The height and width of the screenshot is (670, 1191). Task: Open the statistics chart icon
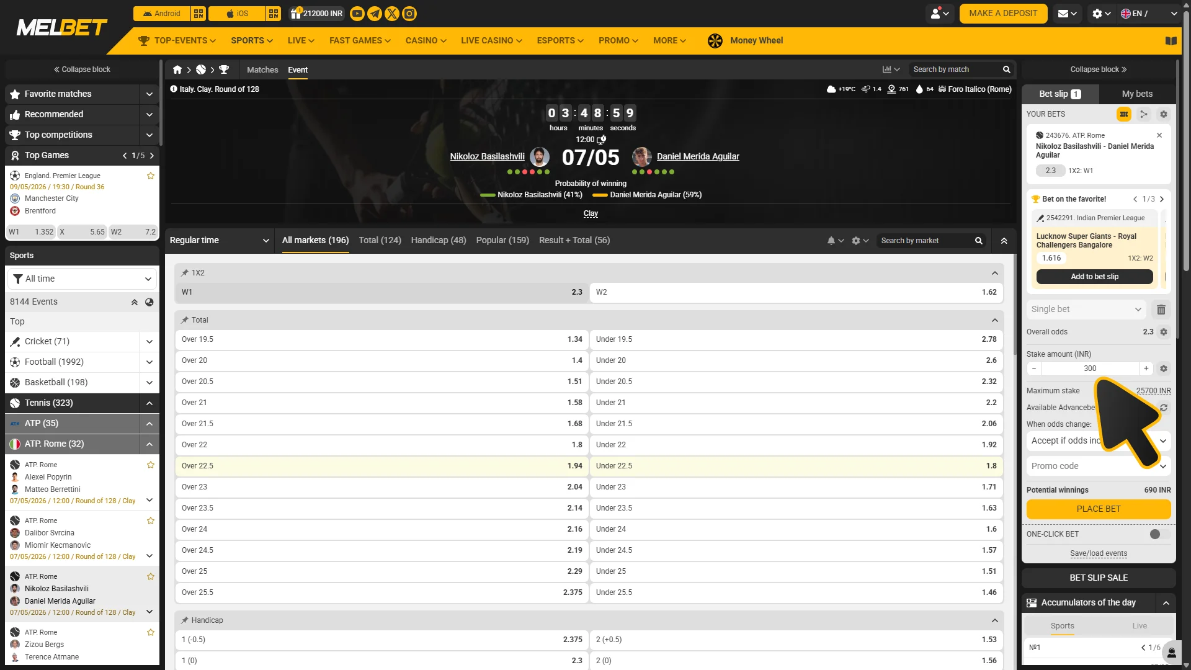[891, 69]
